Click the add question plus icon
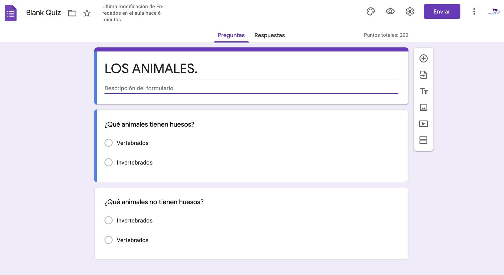504x275 pixels. 423,58
